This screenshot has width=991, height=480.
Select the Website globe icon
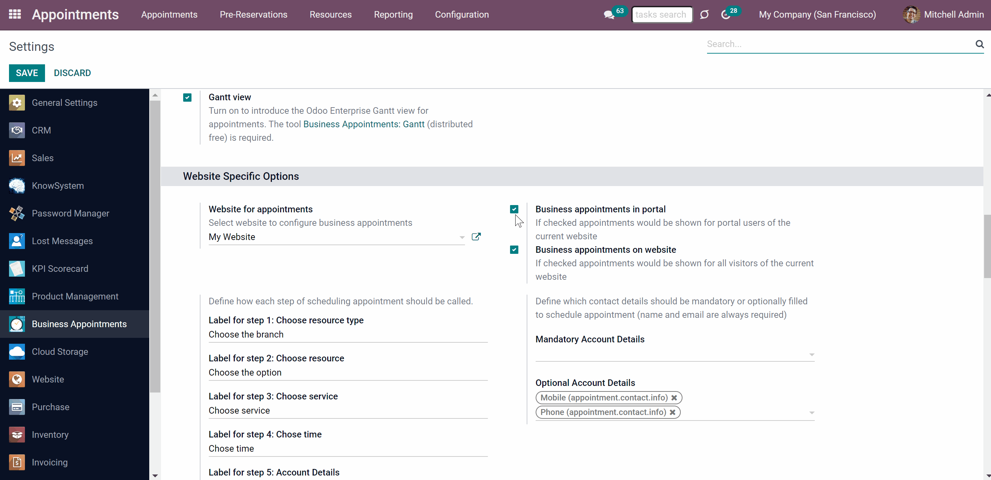coord(17,379)
